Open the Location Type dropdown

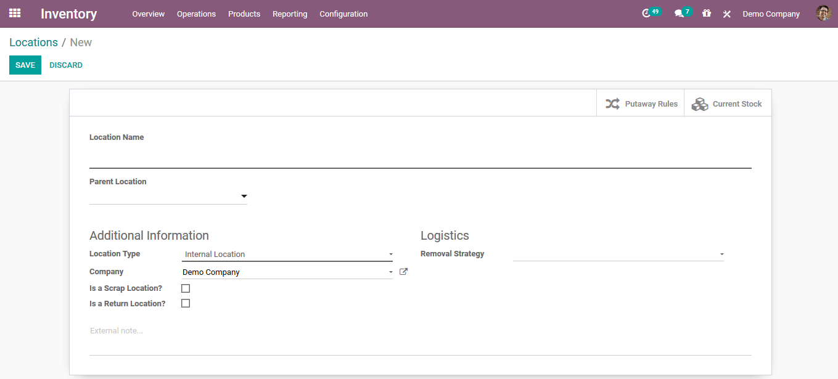pos(287,254)
